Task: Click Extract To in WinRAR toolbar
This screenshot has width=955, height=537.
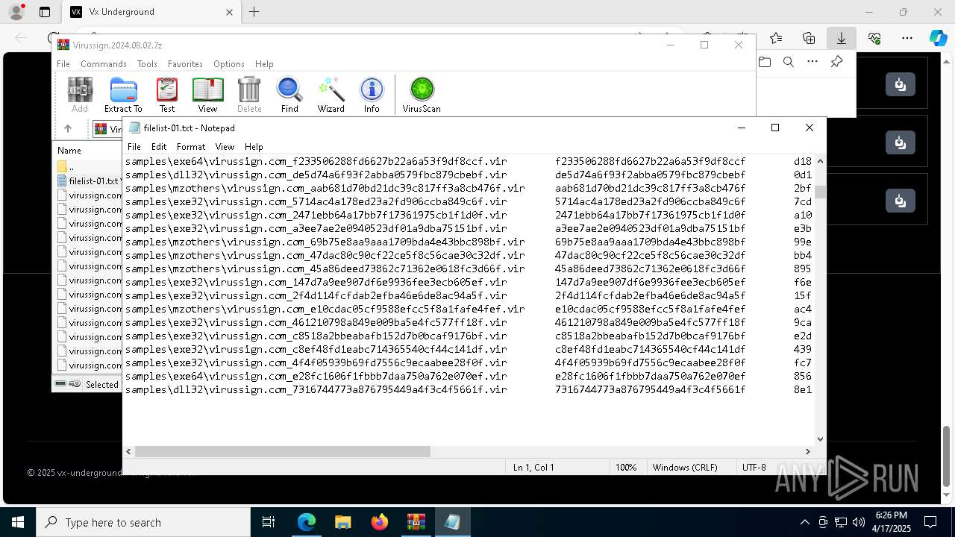Action: (x=123, y=95)
